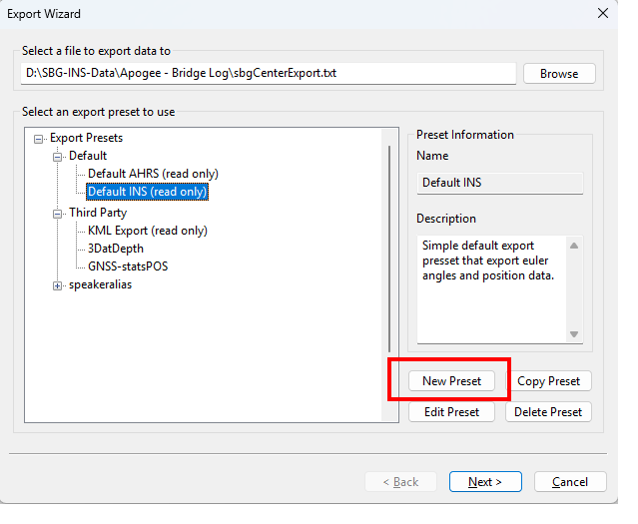Click the preset Name field
638x524 pixels.
[499, 183]
